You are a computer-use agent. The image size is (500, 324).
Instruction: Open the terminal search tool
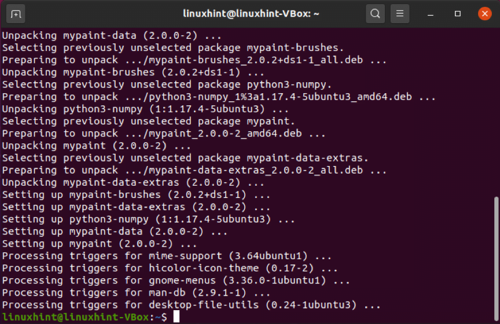375,14
